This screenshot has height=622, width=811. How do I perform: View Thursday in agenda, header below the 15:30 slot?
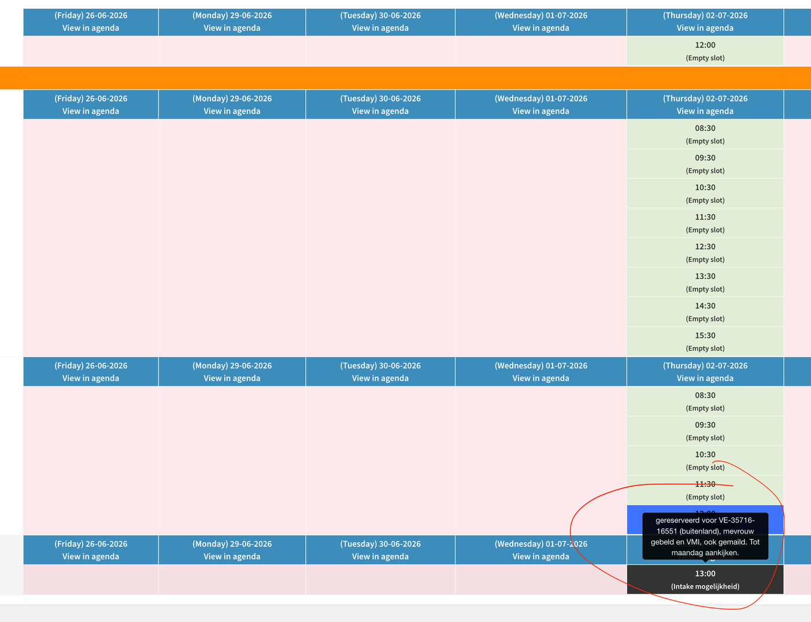(x=705, y=378)
